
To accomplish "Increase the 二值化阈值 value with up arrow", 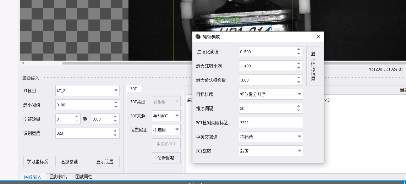I will coord(298,49).
